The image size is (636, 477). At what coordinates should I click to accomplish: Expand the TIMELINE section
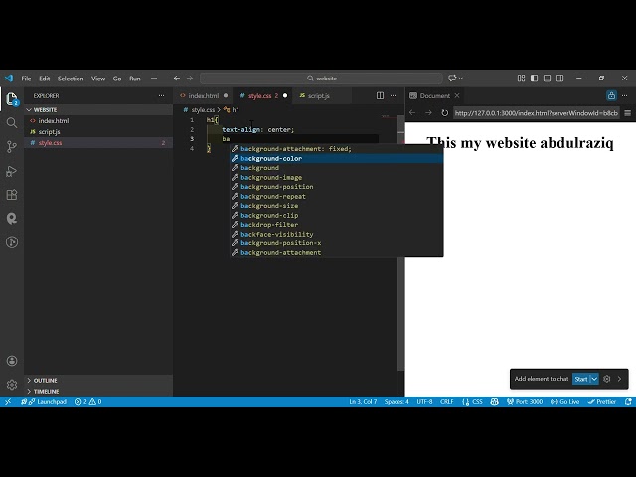coord(98,391)
